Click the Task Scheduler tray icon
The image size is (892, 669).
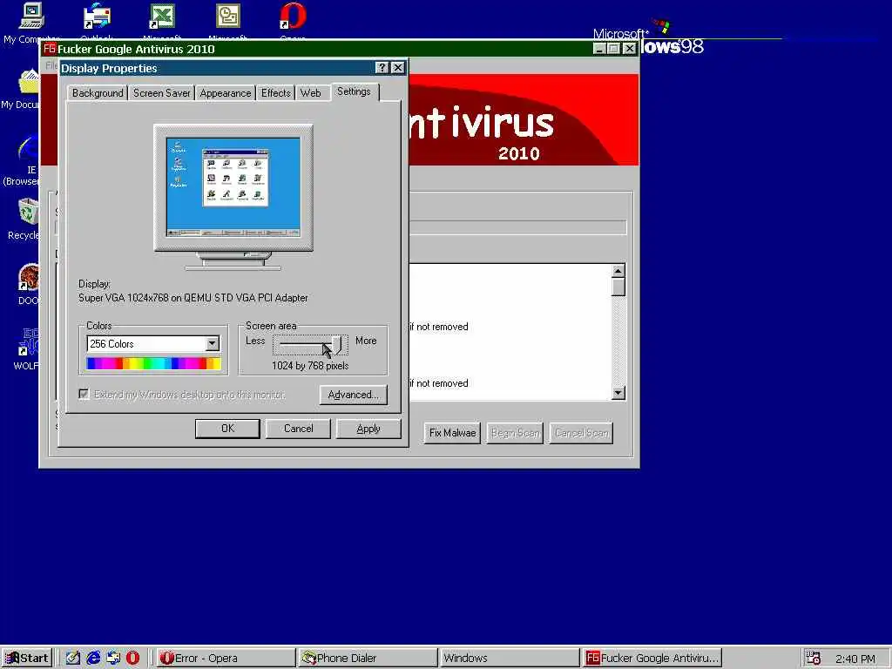tap(814, 659)
